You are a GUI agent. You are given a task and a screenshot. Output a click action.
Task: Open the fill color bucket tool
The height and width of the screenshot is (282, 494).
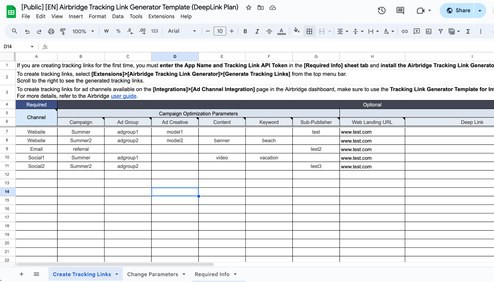tap(297, 31)
